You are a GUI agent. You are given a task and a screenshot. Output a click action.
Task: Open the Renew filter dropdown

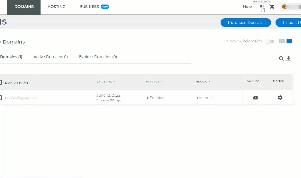coord(203,81)
